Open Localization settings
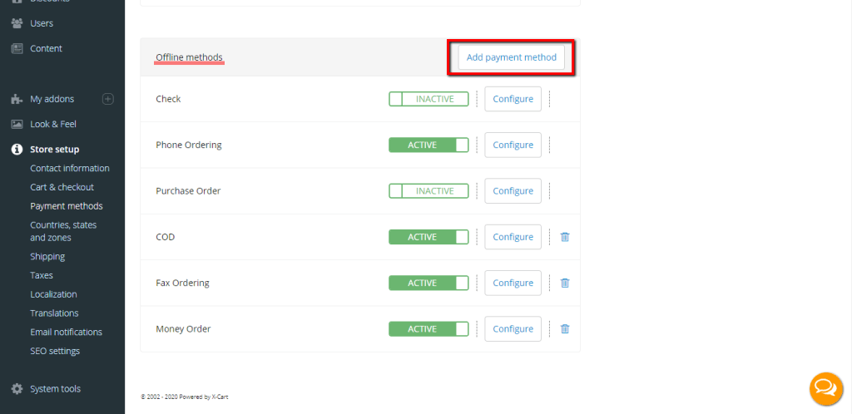The width and height of the screenshot is (852, 414). 53,294
